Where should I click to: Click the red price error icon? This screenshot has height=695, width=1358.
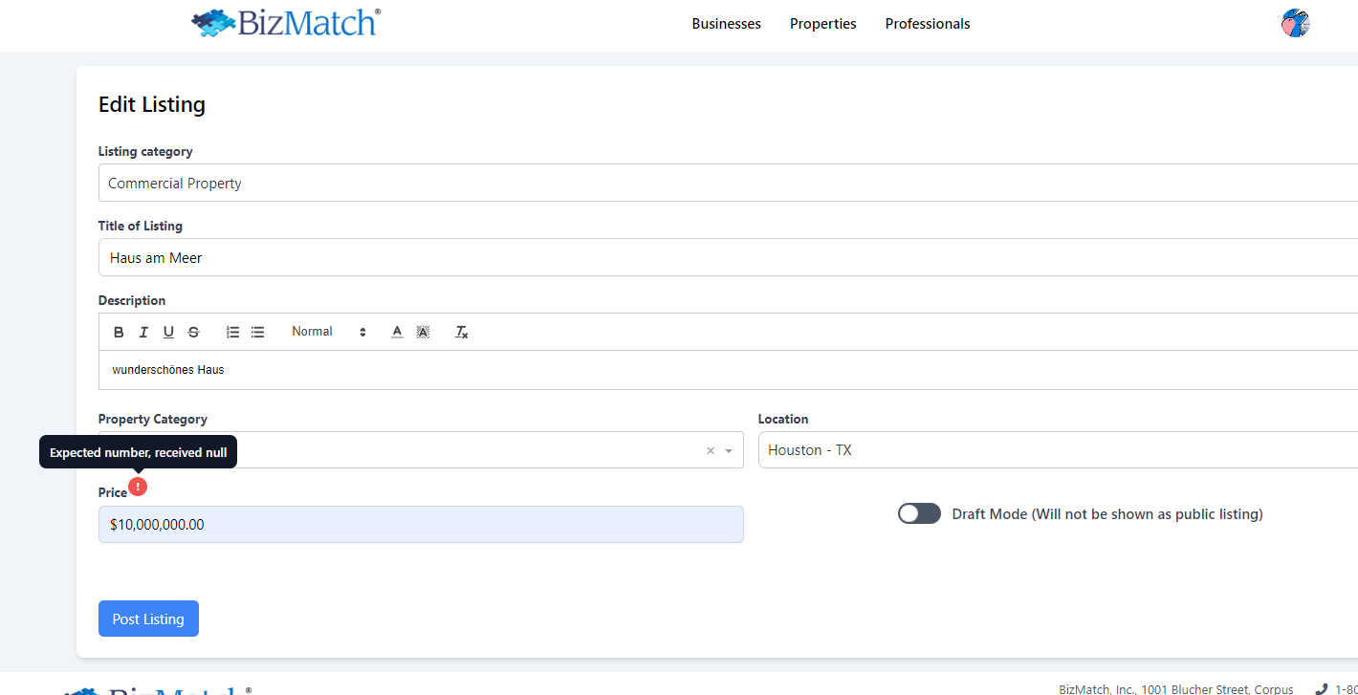click(x=138, y=488)
